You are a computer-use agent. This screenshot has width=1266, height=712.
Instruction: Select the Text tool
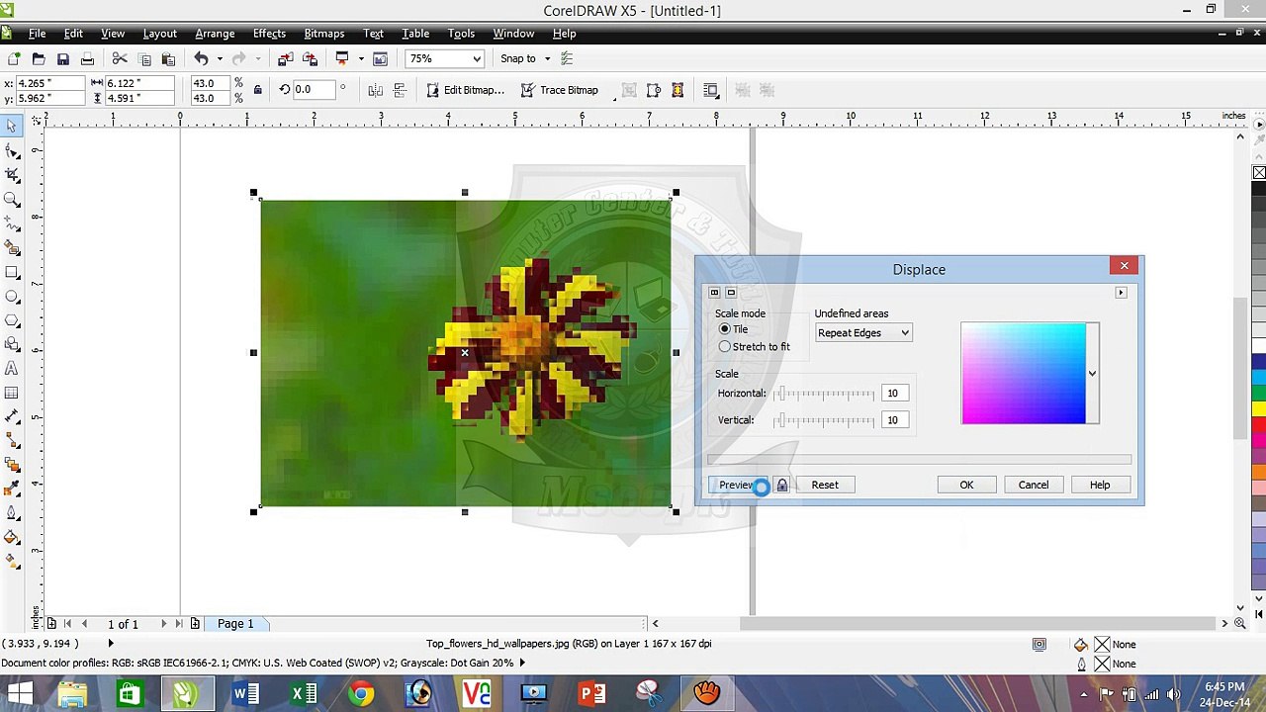point(12,368)
